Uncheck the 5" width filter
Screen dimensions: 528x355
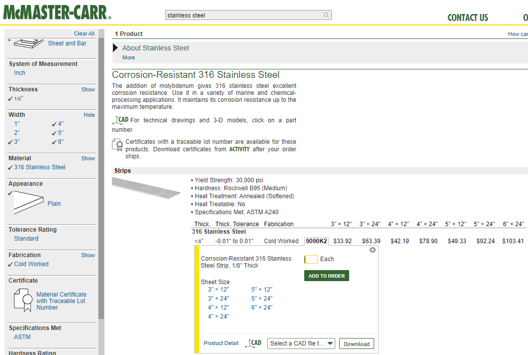57,133
